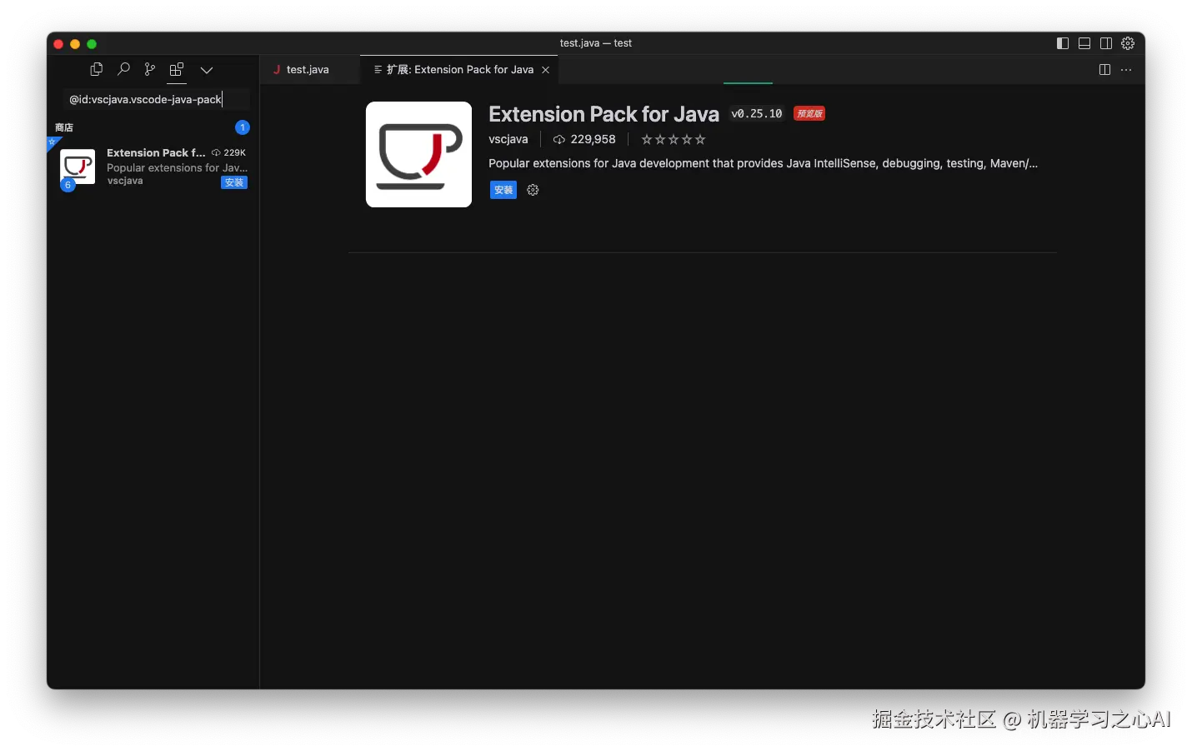Click the pack count badge numbered 6

pyautogui.click(x=68, y=185)
